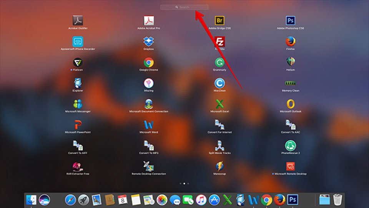Open Contacts from the Dock
Viewport: 369px width, 208px height.
tap(110, 200)
